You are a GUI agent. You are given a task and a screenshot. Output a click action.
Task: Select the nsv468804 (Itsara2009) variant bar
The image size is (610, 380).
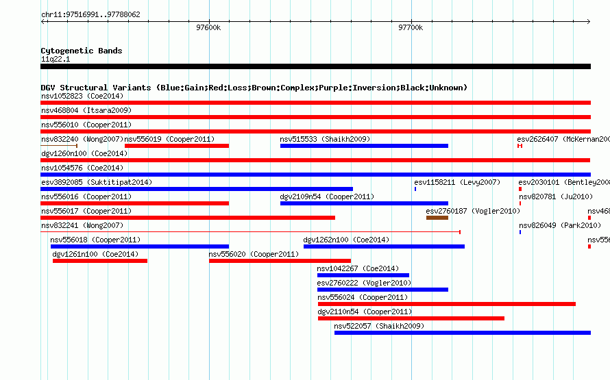[315, 117]
